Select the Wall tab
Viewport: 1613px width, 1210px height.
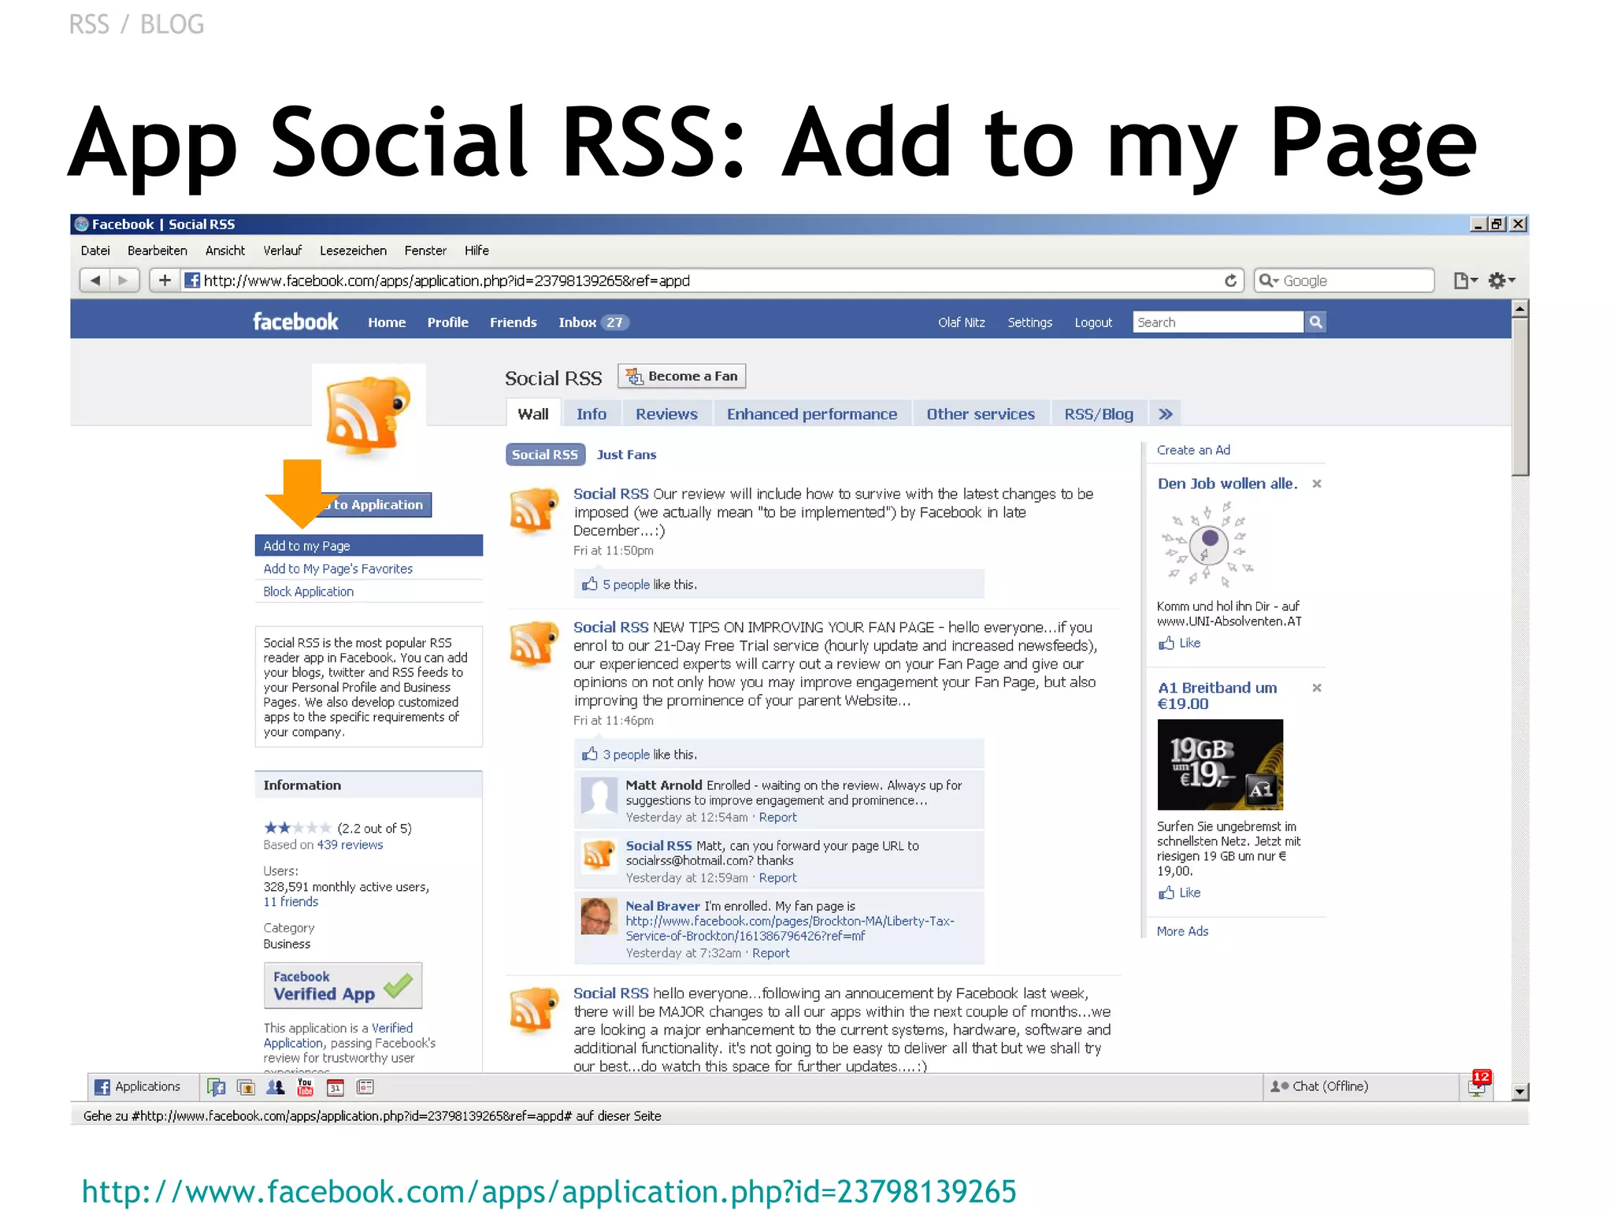pyautogui.click(x=533, y=414)
